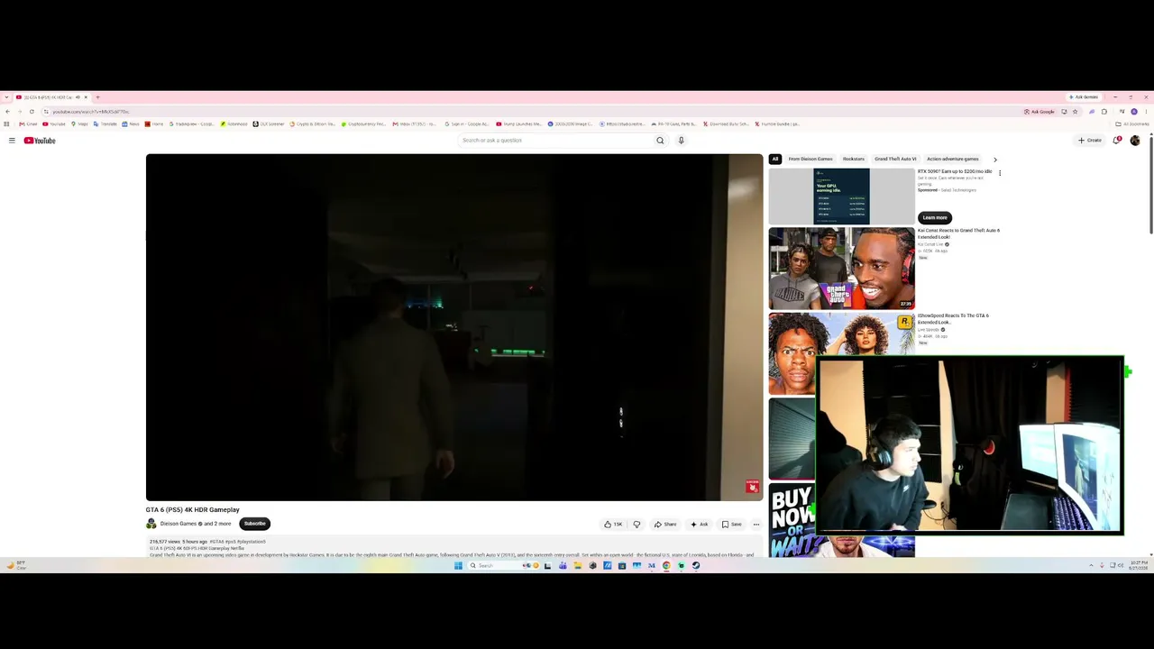The height and width of the screenshot is (649, 1154).
Task: Click the #GTA6 hashtag in description
Action: [x=216, y=542]
